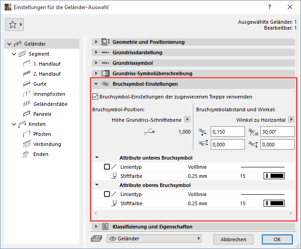Click Volllinie line preview of lower Bruchsymbol
301x249 pixels.
263,167
